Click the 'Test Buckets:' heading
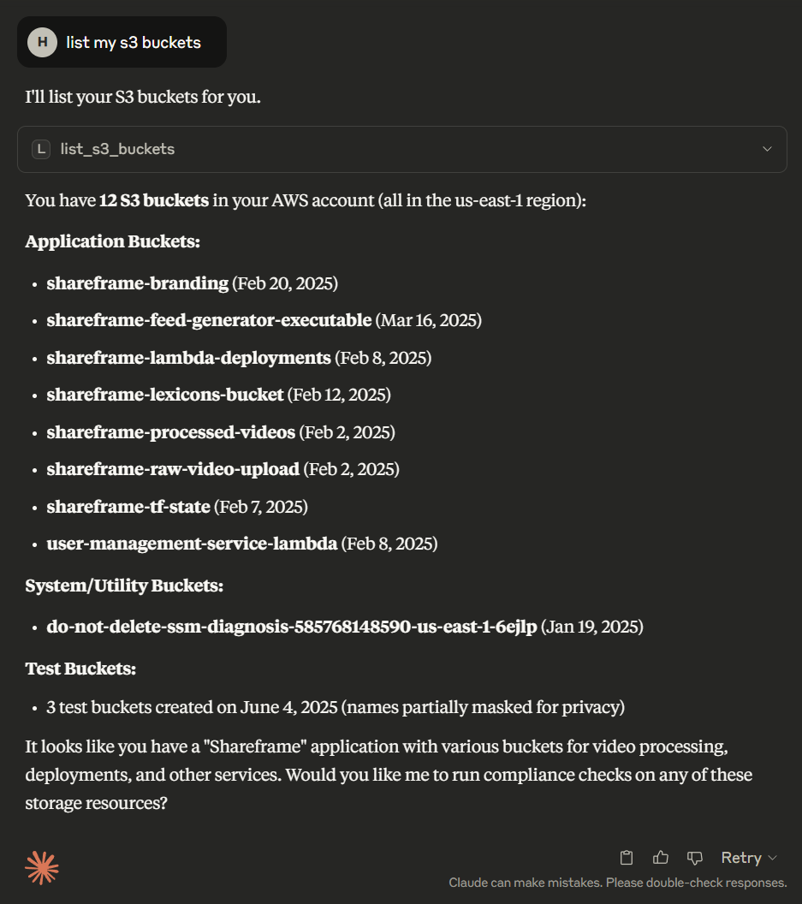This screenshot has width=802, height=904. coord(80,669)
